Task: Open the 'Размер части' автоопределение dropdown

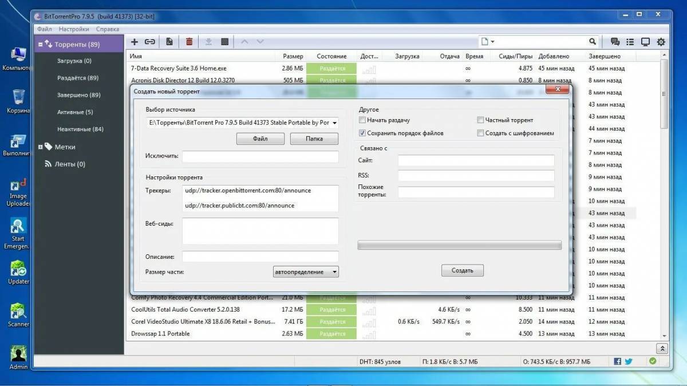Action: click(x=306, y=272)
